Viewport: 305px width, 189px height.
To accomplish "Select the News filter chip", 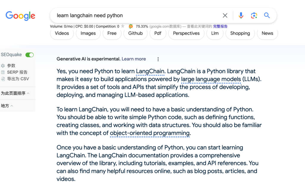I will click(x=267, y=33).
